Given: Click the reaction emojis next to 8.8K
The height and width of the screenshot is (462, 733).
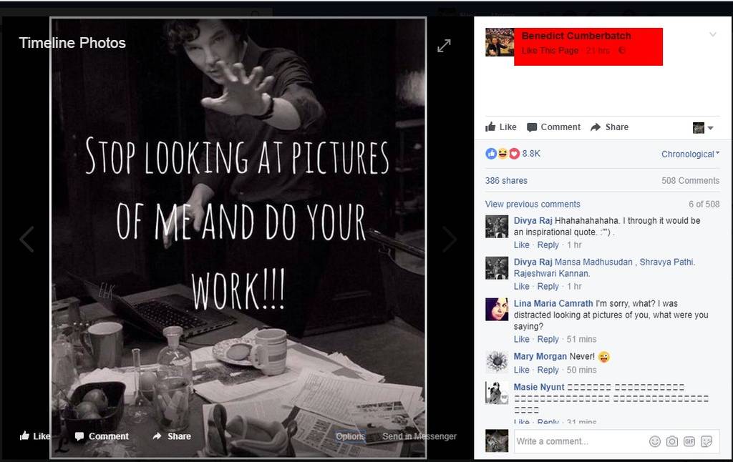Looking at the screenshot, I should click(x=502, y=154).
